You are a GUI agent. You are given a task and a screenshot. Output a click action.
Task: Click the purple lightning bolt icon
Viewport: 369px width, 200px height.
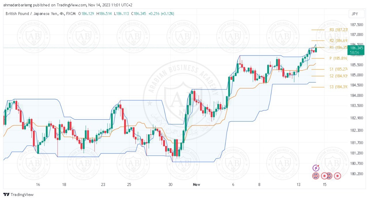316,168
